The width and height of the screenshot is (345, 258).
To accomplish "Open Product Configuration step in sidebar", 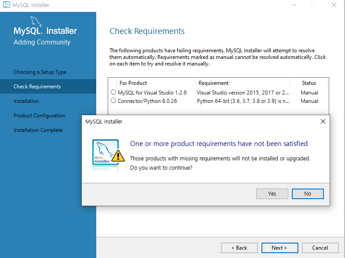I will click(x=40, y=116).
